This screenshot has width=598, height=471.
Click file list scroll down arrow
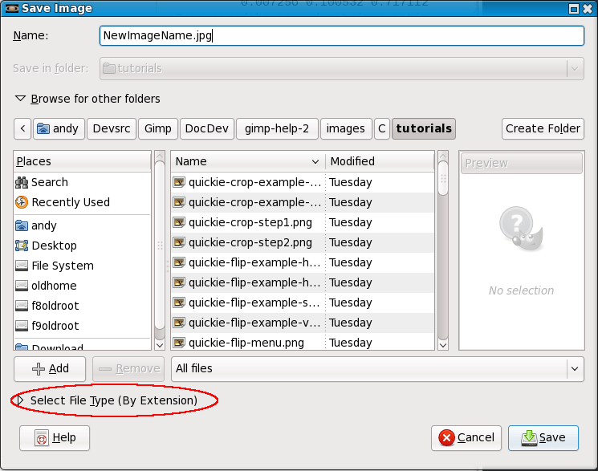click(443, 345)
